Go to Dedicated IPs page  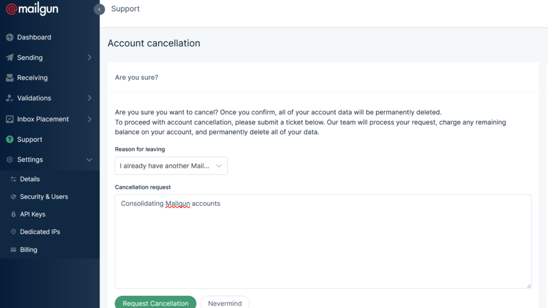40,232
